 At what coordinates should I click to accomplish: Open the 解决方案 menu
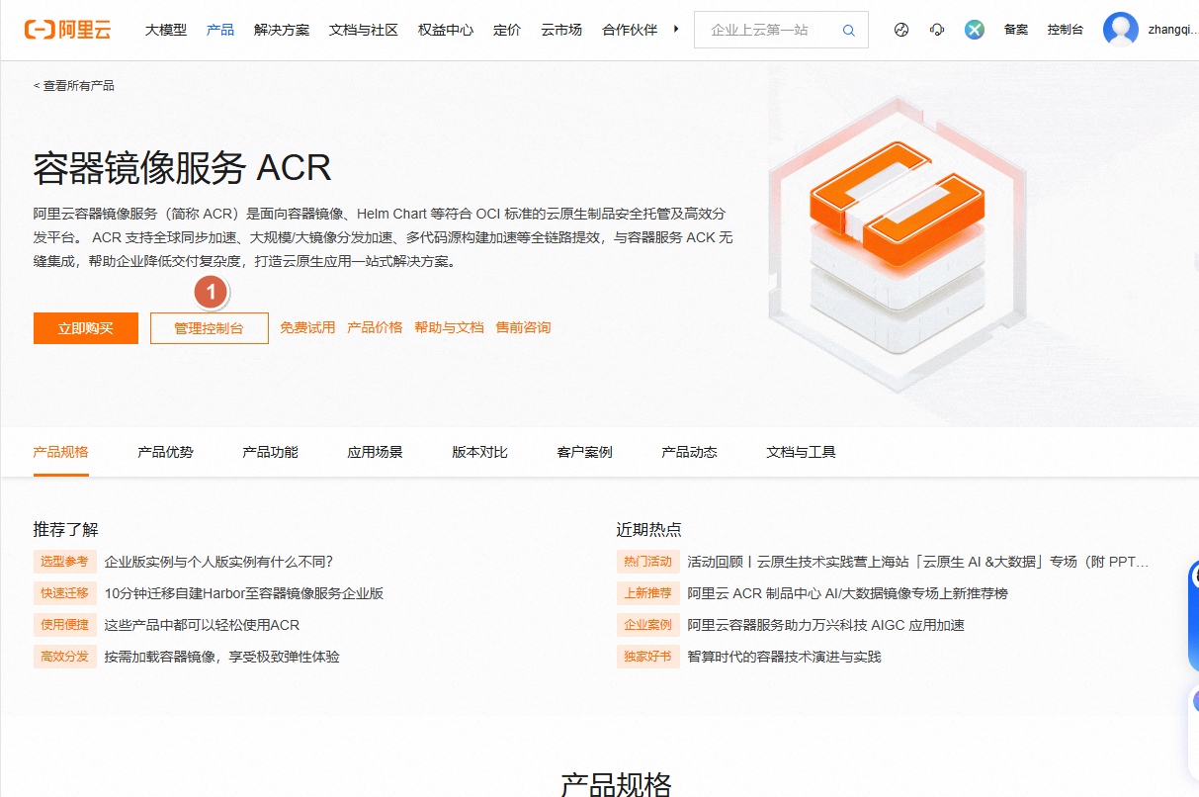pos(282,30)
